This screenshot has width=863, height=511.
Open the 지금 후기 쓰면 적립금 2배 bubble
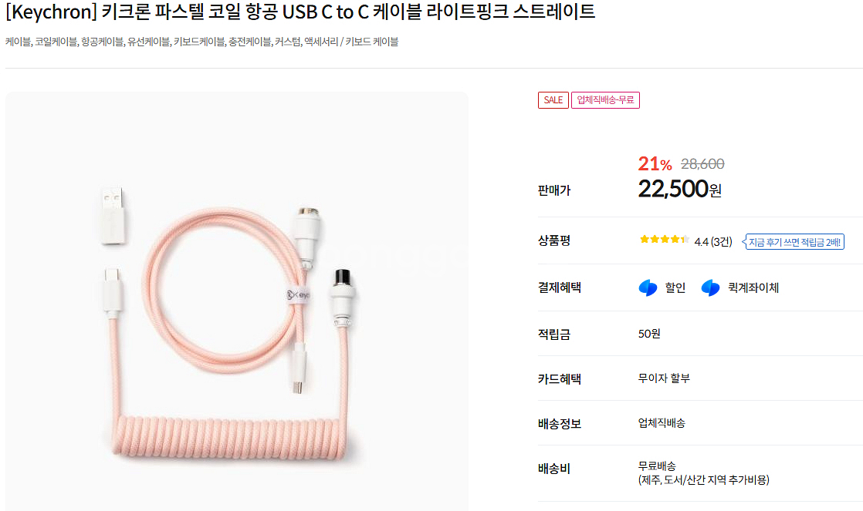[795, 242]
